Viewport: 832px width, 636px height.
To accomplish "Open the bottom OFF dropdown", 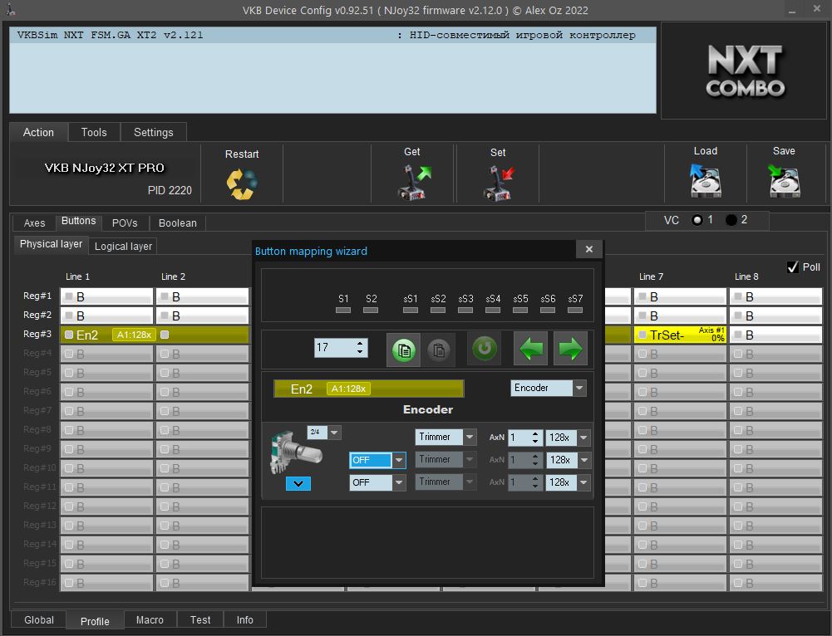I will point(399,482).
